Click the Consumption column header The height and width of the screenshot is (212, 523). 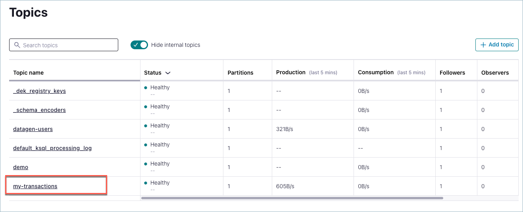375,72
